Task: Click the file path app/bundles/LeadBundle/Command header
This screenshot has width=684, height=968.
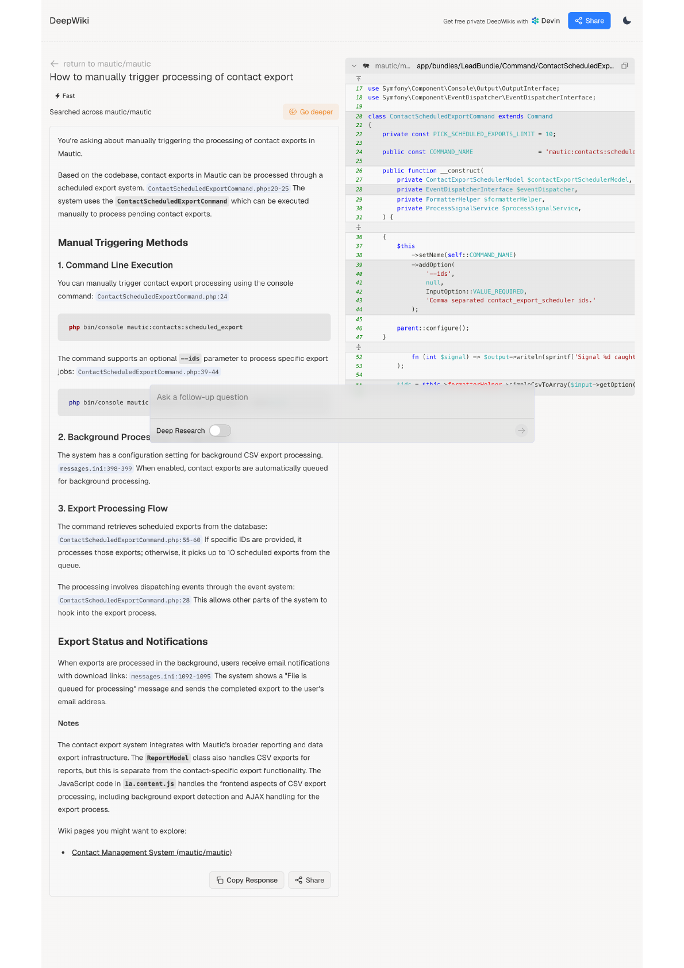Action: tap(515, 66)
